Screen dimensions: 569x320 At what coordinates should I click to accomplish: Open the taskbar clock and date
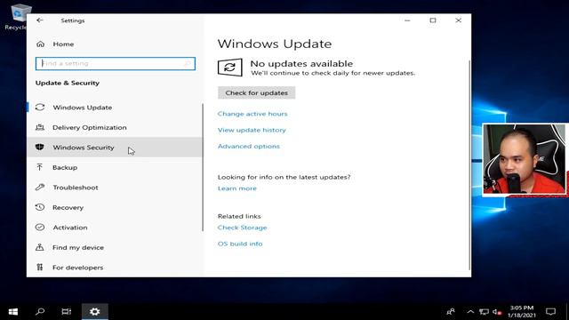tap(522, 312)
